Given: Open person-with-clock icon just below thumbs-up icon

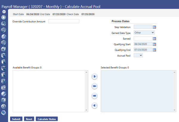Looking at the screenshot, I should pyautogui.click(x=4, y=43).
